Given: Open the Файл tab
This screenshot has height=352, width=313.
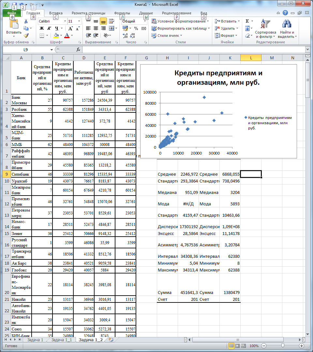Looking at the screenshot, I should tap(12, 13).
